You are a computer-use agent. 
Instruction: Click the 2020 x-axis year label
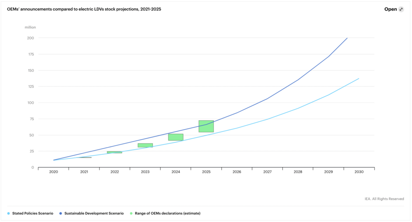(x=54, y=172)
